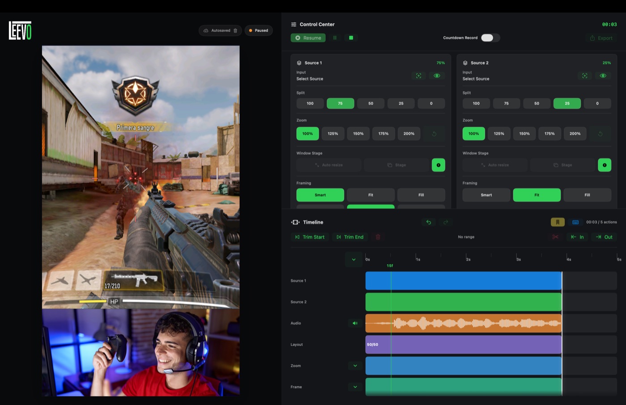Toggle Source 1 visibility eye

pyautogui.click(x=437, y=76)
